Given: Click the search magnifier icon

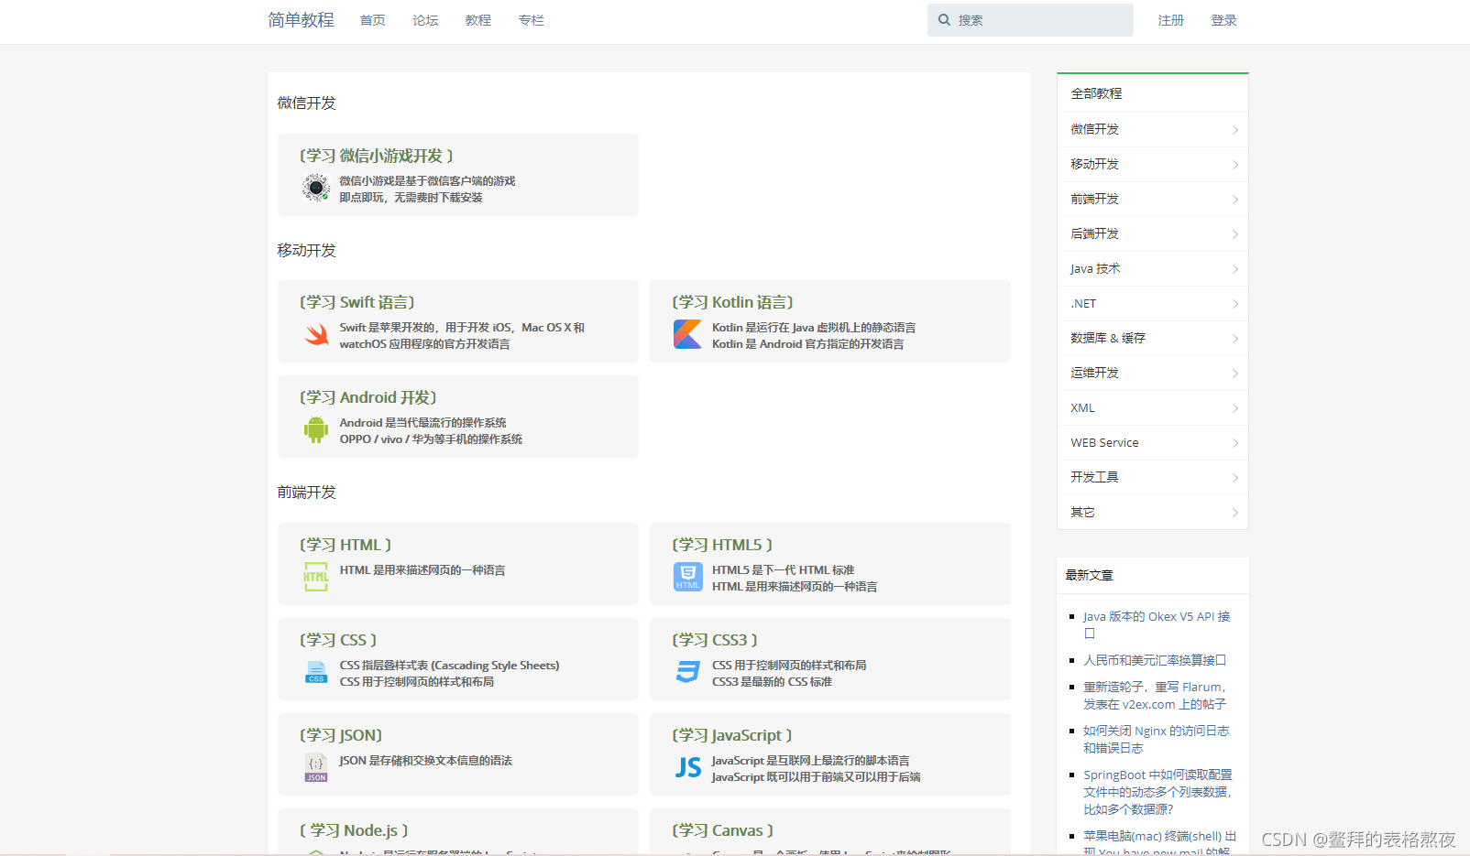Looking at the screenshot, I should [x=944, y=20].
